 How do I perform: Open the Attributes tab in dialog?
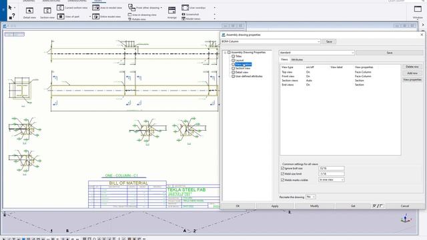297,59
